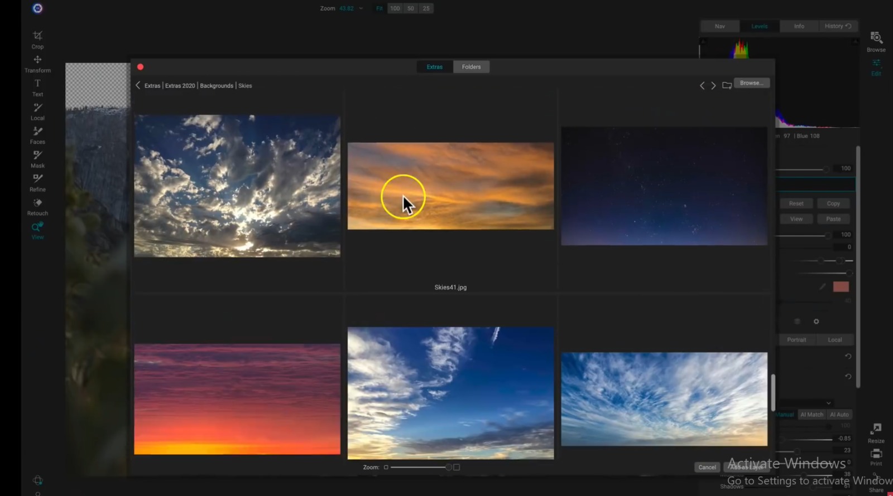The width and height of the screenshot is (893, 496).
Task: Switch to the Folders tab
Action: [x=471, y=67]
